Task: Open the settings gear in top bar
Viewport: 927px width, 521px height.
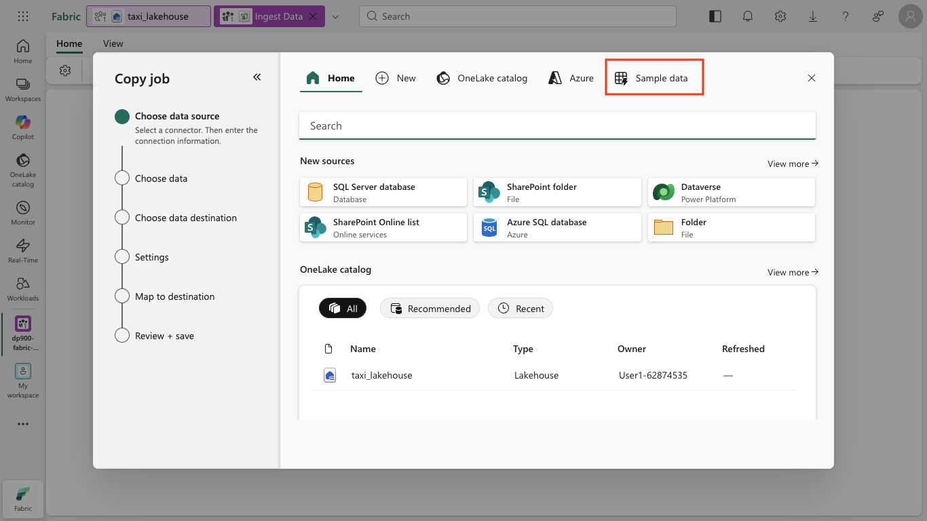Action: [780, 16]
